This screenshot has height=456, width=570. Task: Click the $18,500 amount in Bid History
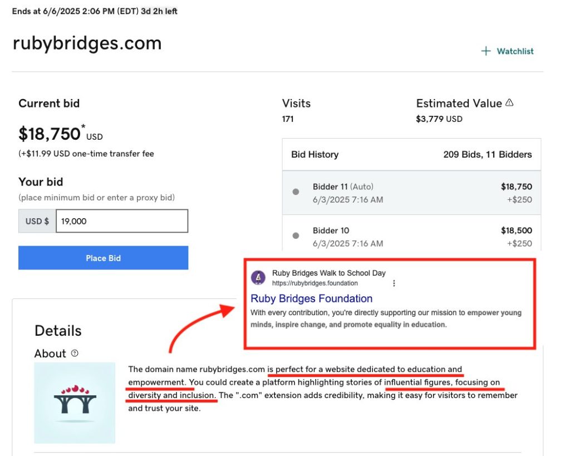pyautogui.click(x=516, y=230)
